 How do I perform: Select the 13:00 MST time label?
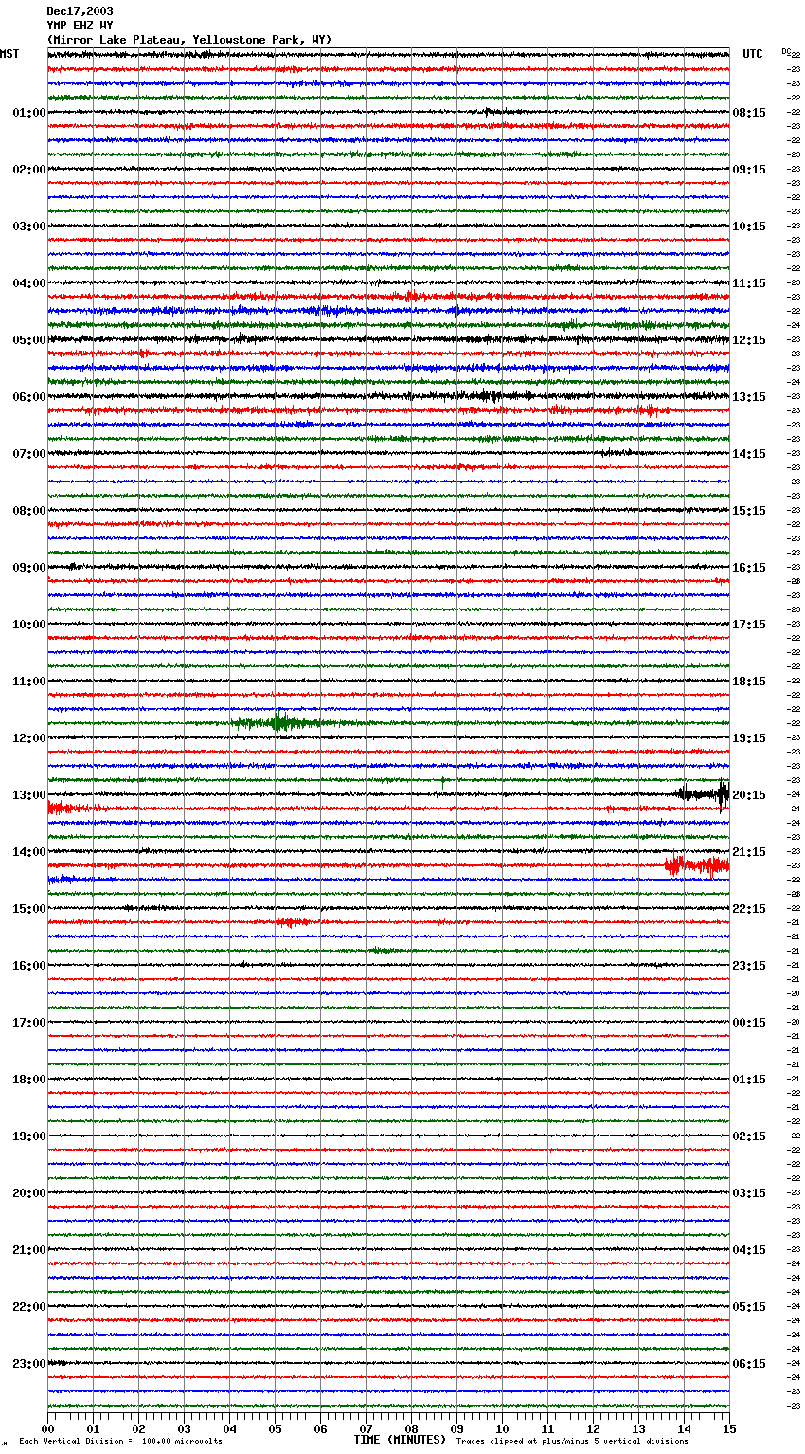[28, 795]
